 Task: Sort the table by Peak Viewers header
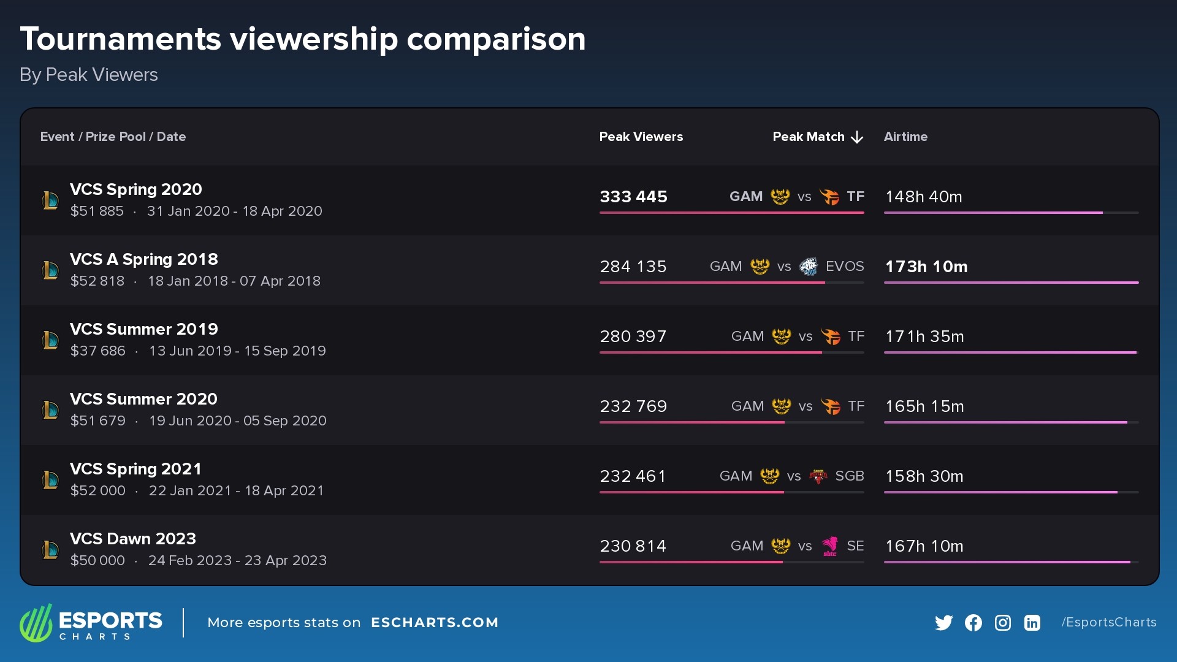click(x=641, y=137)
